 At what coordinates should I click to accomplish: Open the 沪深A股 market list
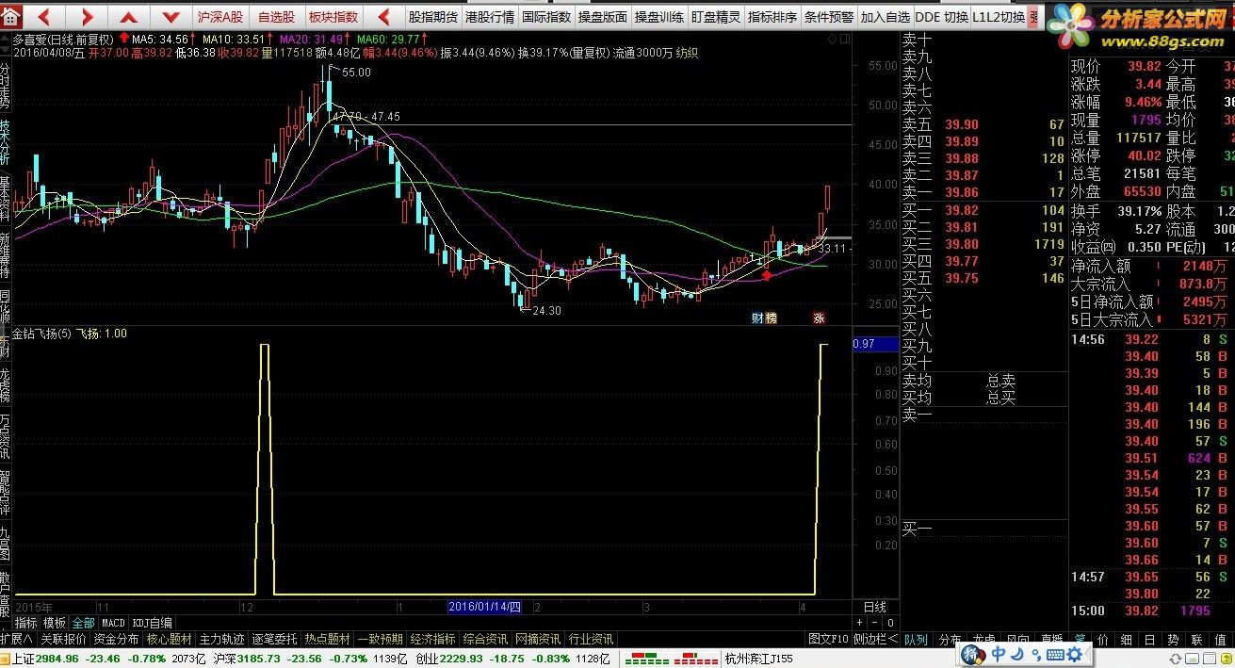[x=219, y=17]
